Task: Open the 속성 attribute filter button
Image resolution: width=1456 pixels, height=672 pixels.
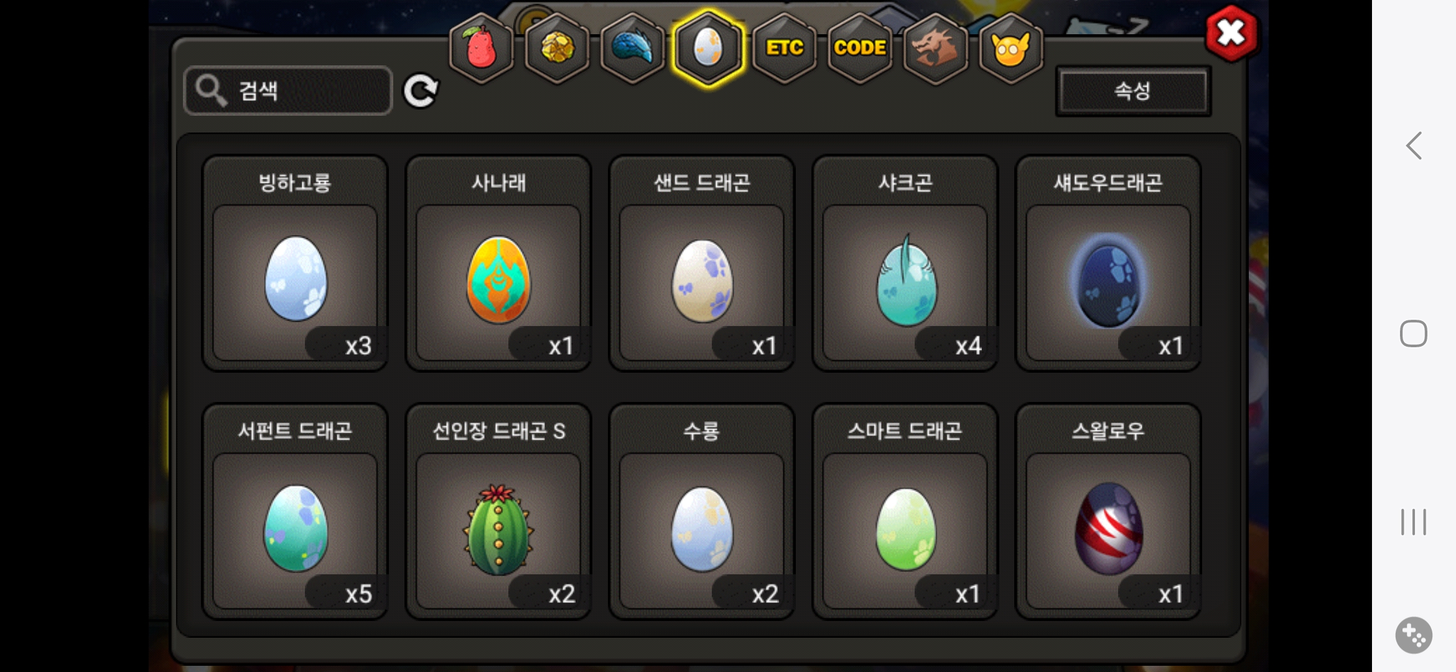Action: pyautogui.click(x=1133, y=91)
